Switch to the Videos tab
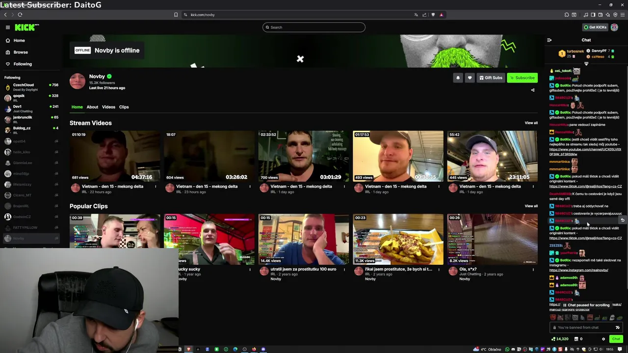 108,107
